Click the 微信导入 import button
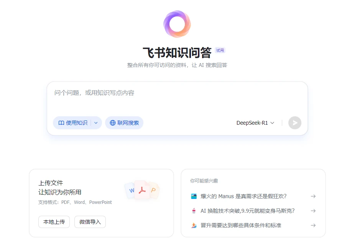Image resolution: width=357 pixels, height=241 pixels. pos(90,222)
